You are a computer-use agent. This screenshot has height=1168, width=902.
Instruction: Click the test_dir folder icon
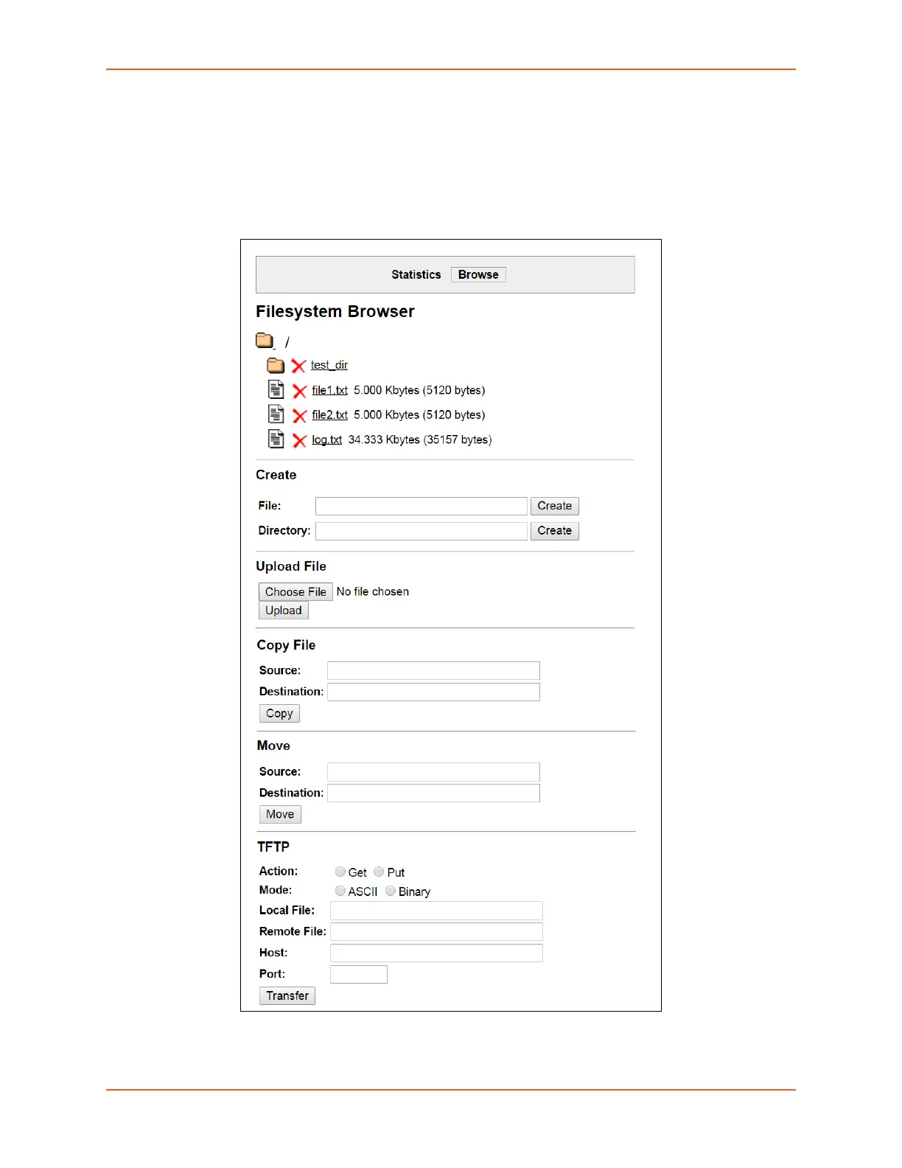[x=276, y=365]
